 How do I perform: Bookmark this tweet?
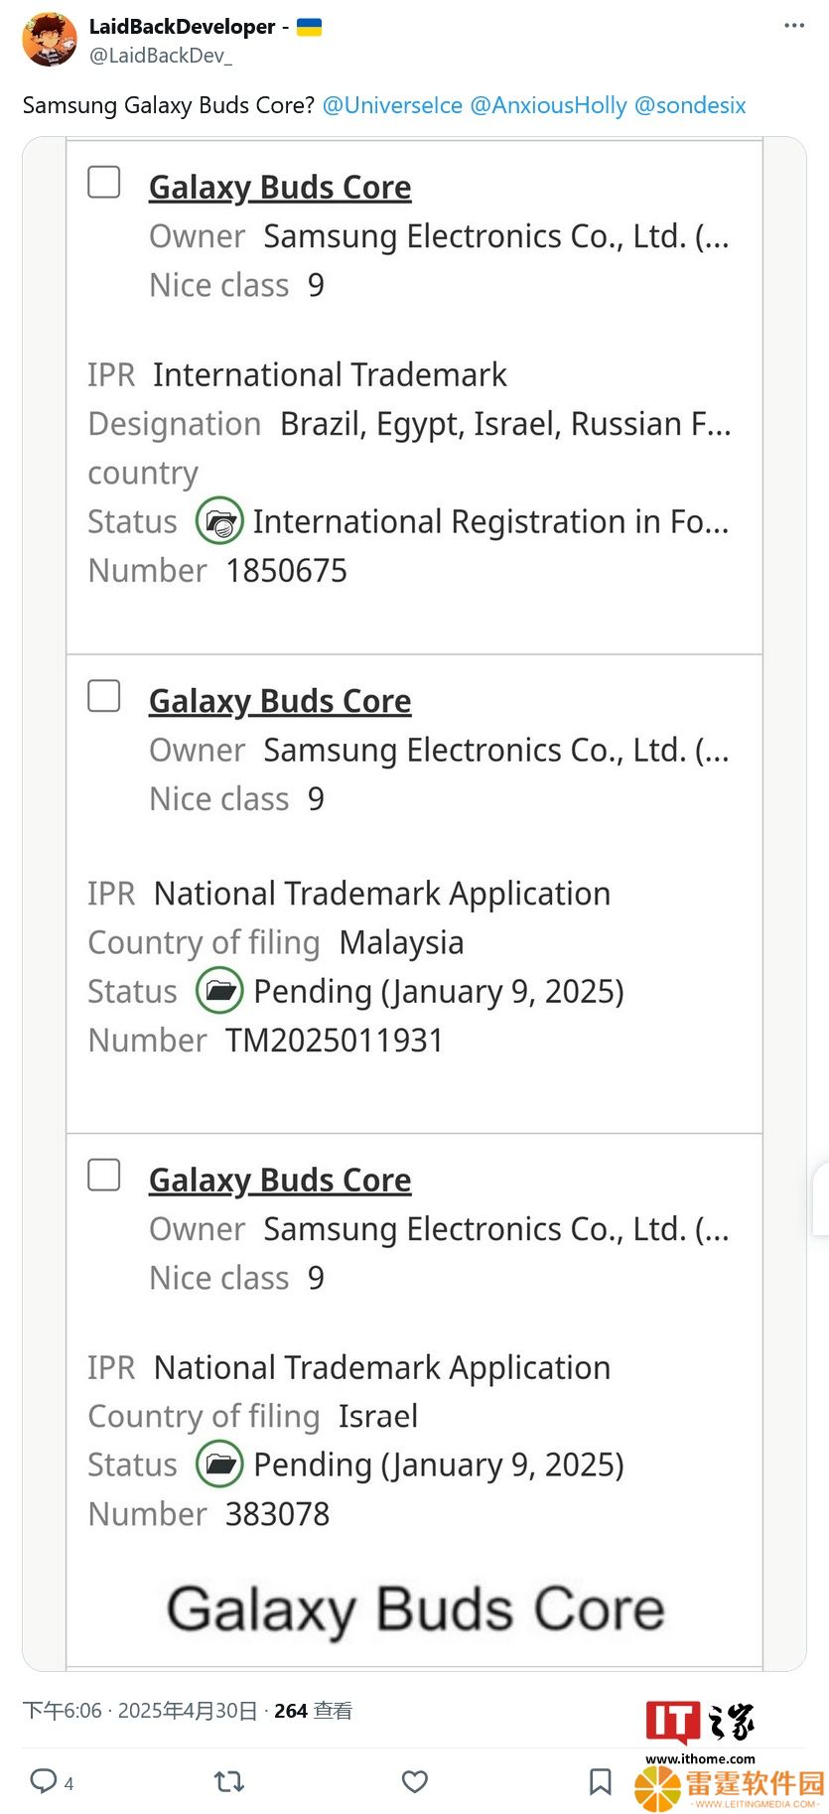pos(600,1781)
